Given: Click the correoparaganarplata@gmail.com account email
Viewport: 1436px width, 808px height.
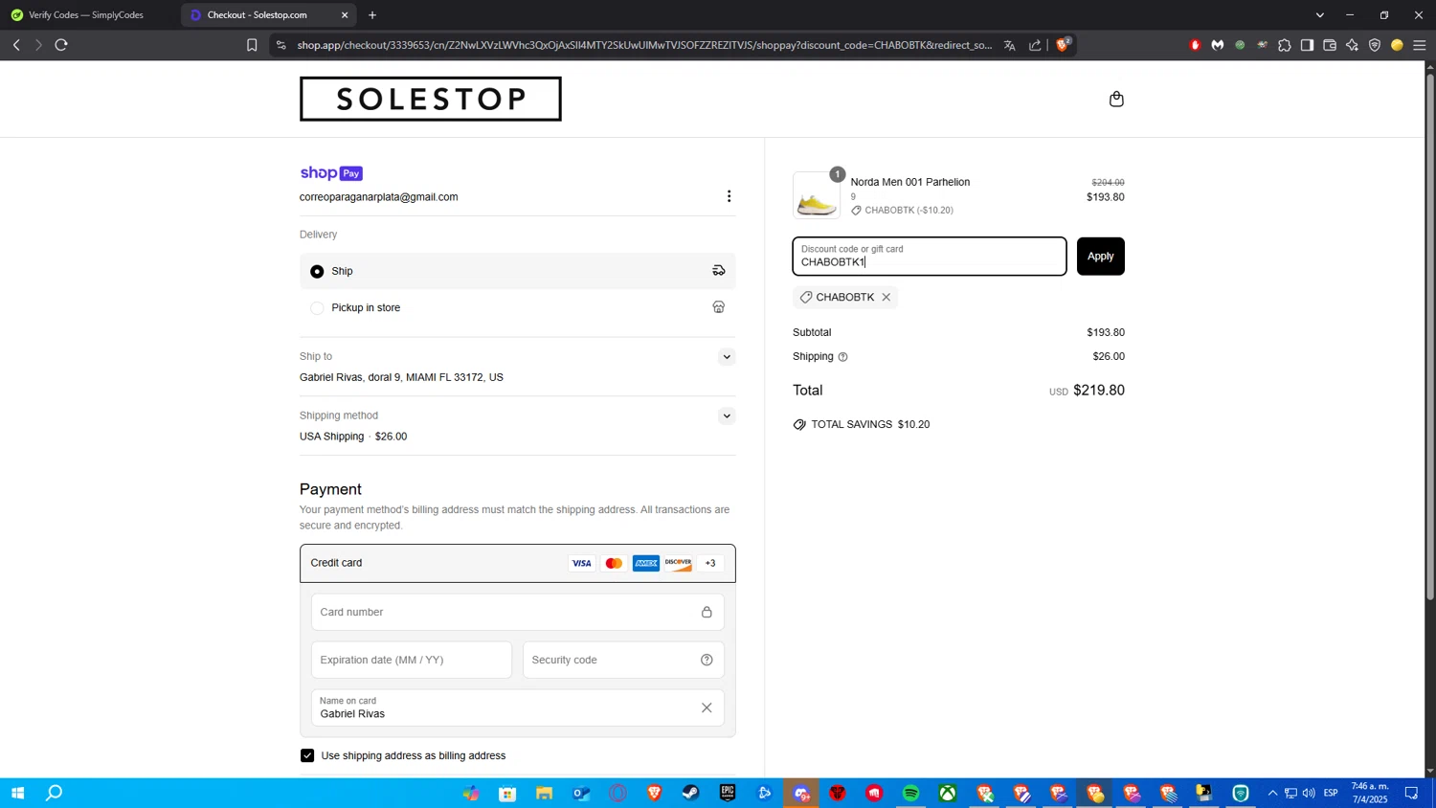Looking at the screenshot, I should click(378, 197).
